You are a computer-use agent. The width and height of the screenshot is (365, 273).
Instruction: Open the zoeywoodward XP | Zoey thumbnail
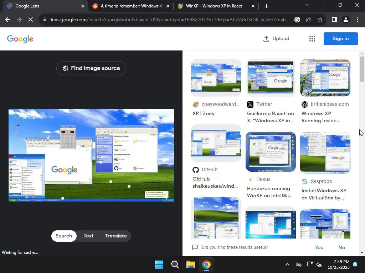216,77
